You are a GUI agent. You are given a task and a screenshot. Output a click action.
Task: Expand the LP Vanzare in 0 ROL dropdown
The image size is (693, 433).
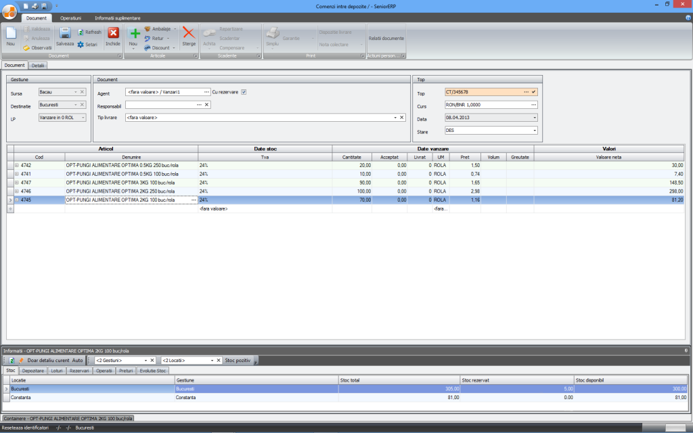(83, 118)
